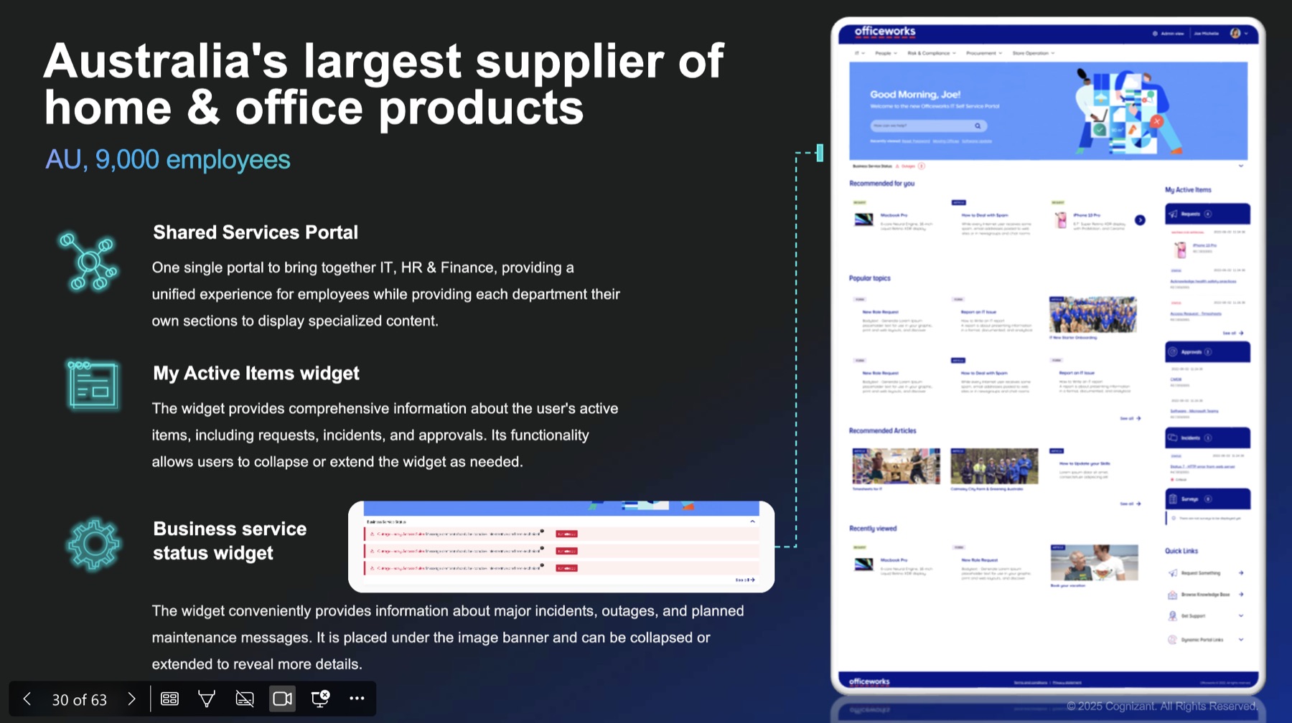Open the Store Operation menu
The width and height of the screenshot is (1292, 723).
pyautogui.click(x=1033, y=53)
